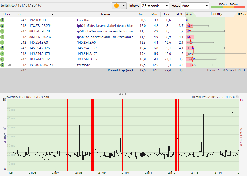
Task: Open the Interval dropdown showing 2,5 seconds
Action: 155,6
